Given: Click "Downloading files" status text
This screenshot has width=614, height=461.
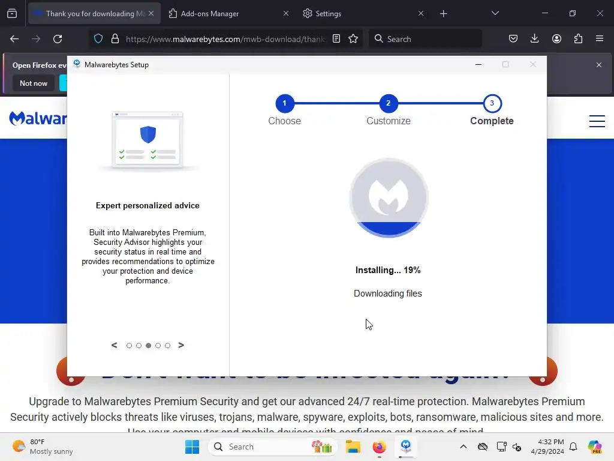Looking at the screenshot, I should [388, 294].
